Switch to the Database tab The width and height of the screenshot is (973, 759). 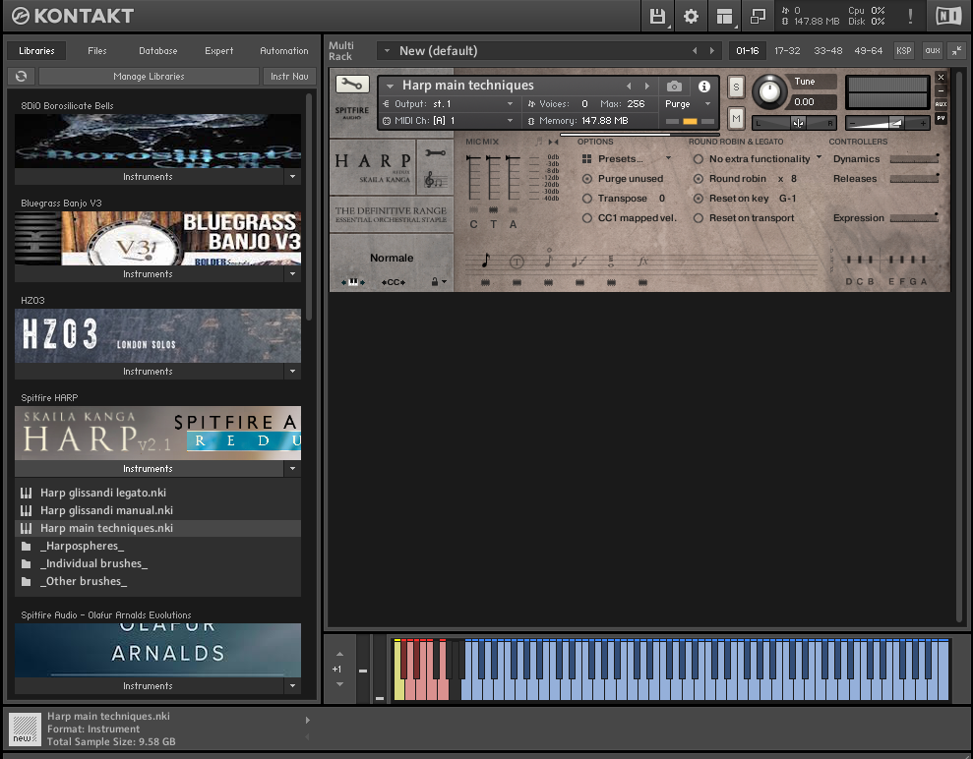point(158,51)
